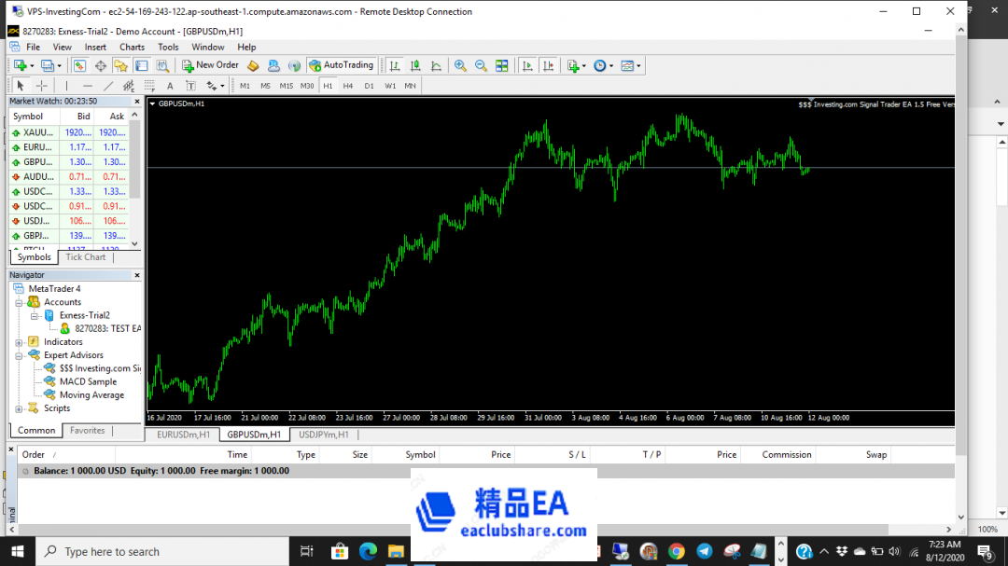Toggle the AutoTrading button
Viewport: 1008px width, 566px height.
tap(342, 65)
